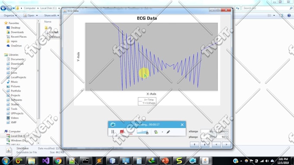Move graph left with < button
Viewport: 294px width, 165px height.
click(x=216, y=144)
